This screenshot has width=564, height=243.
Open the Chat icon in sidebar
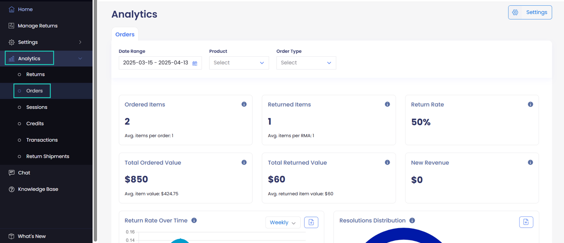point(11,173)
